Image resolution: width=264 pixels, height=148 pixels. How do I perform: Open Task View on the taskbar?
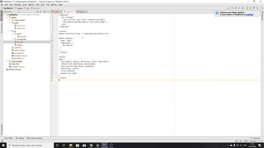click(x=64, y=145)
